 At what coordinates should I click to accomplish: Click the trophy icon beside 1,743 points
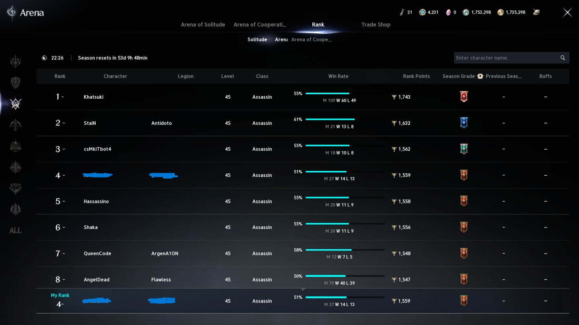[x=394, y=97]
